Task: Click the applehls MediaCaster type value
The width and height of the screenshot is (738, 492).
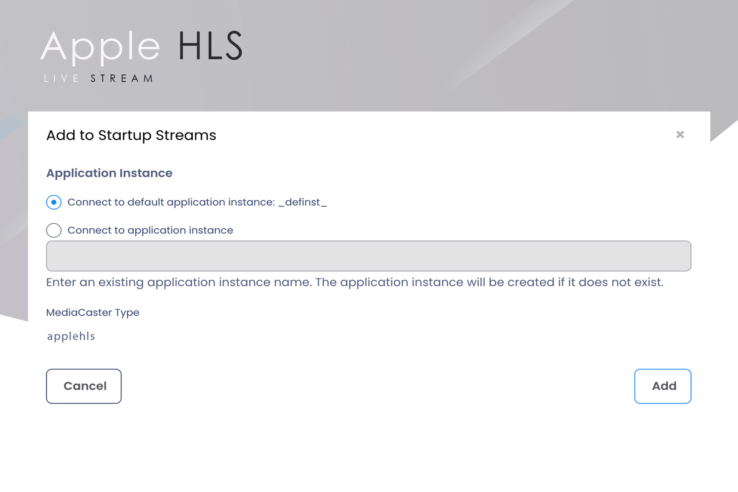Action: [x=71, y=336]
